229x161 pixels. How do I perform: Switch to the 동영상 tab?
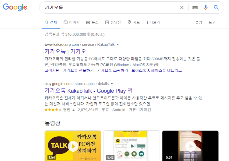[x=113, y=22]
